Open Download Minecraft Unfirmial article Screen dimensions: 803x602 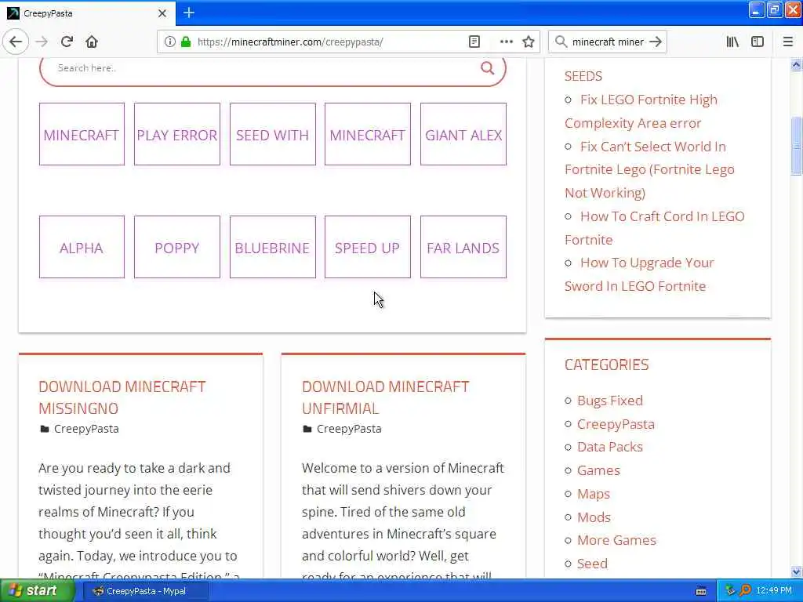(x=385, y=397)
